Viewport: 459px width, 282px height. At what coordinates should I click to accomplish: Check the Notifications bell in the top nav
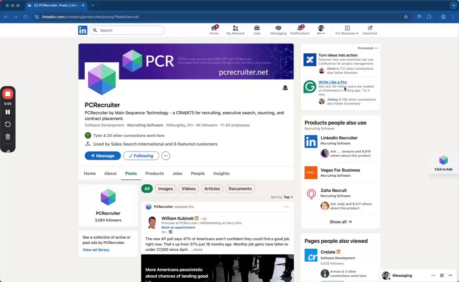pyautogui.click(x=300, y=30)
